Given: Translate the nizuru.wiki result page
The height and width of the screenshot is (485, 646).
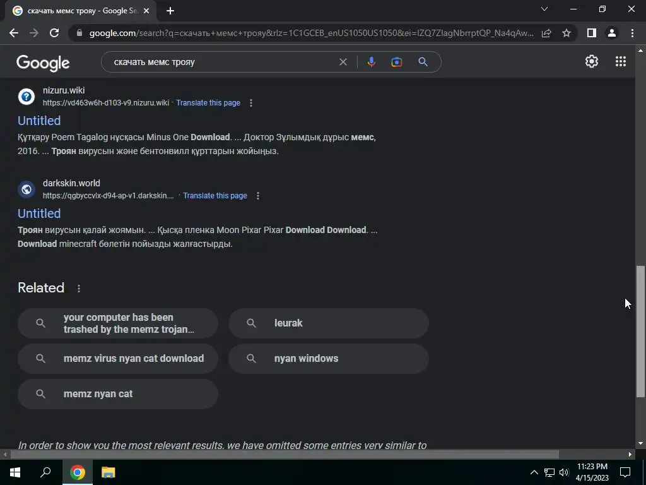Looking at the screenshot, I should click(x=208, y=103).
